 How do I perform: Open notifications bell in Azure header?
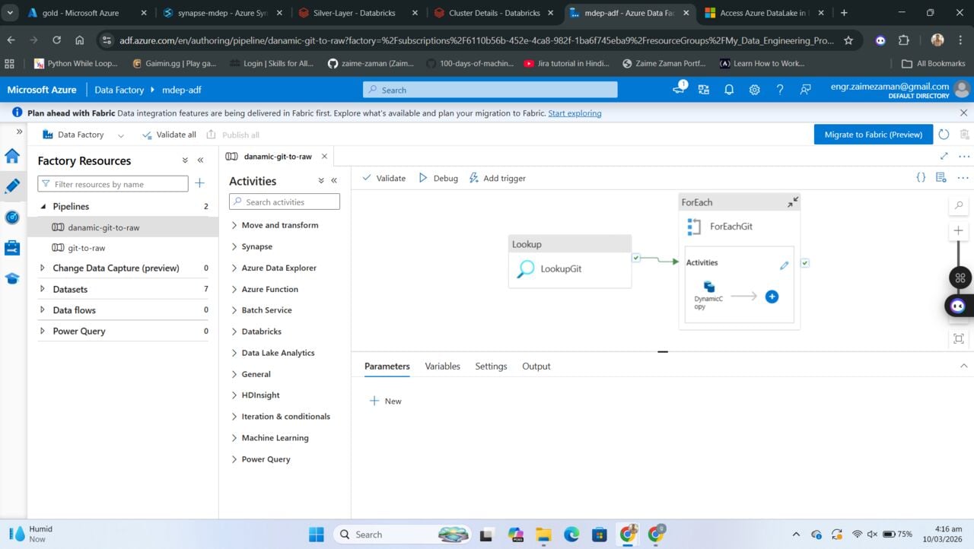729,90
